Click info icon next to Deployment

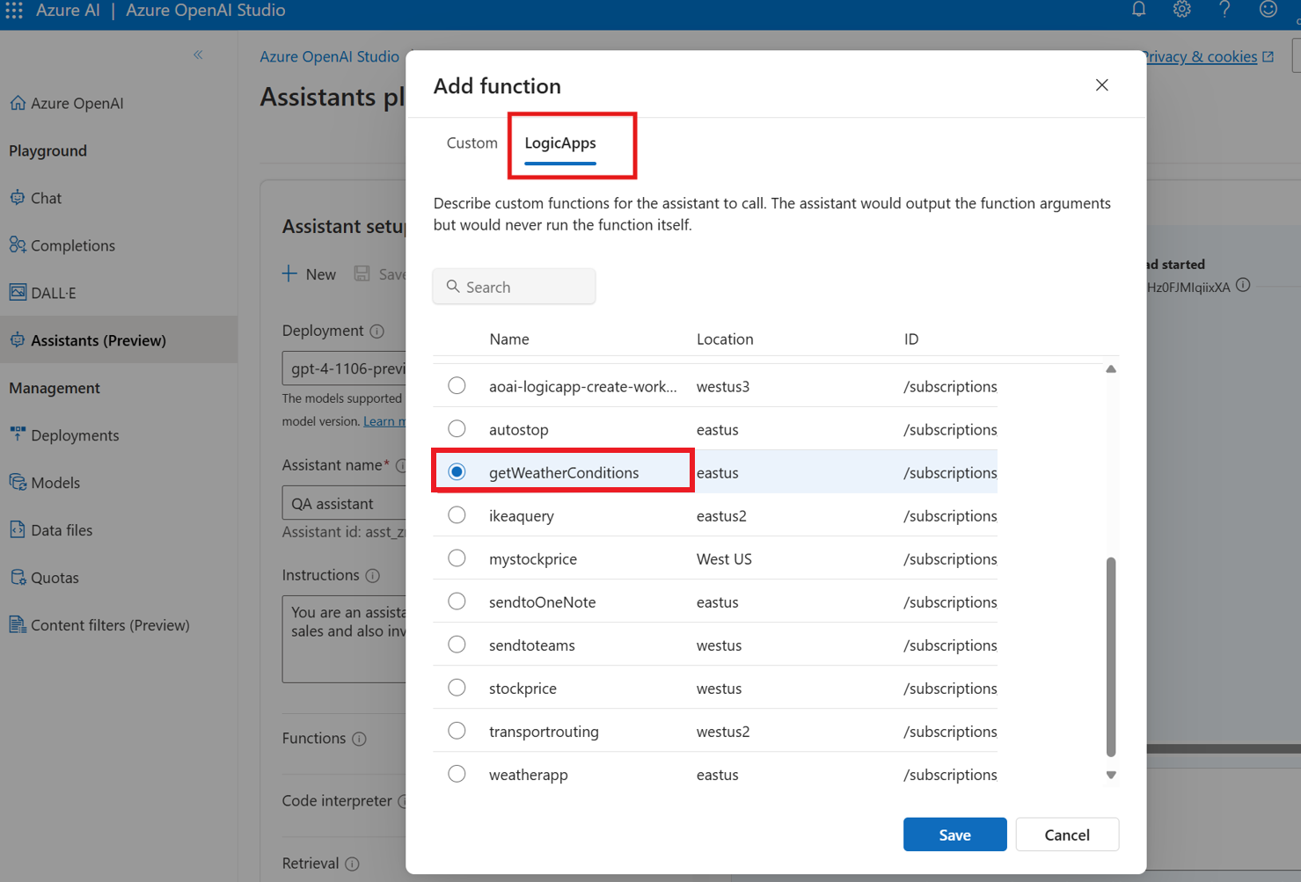coord(376,332)
